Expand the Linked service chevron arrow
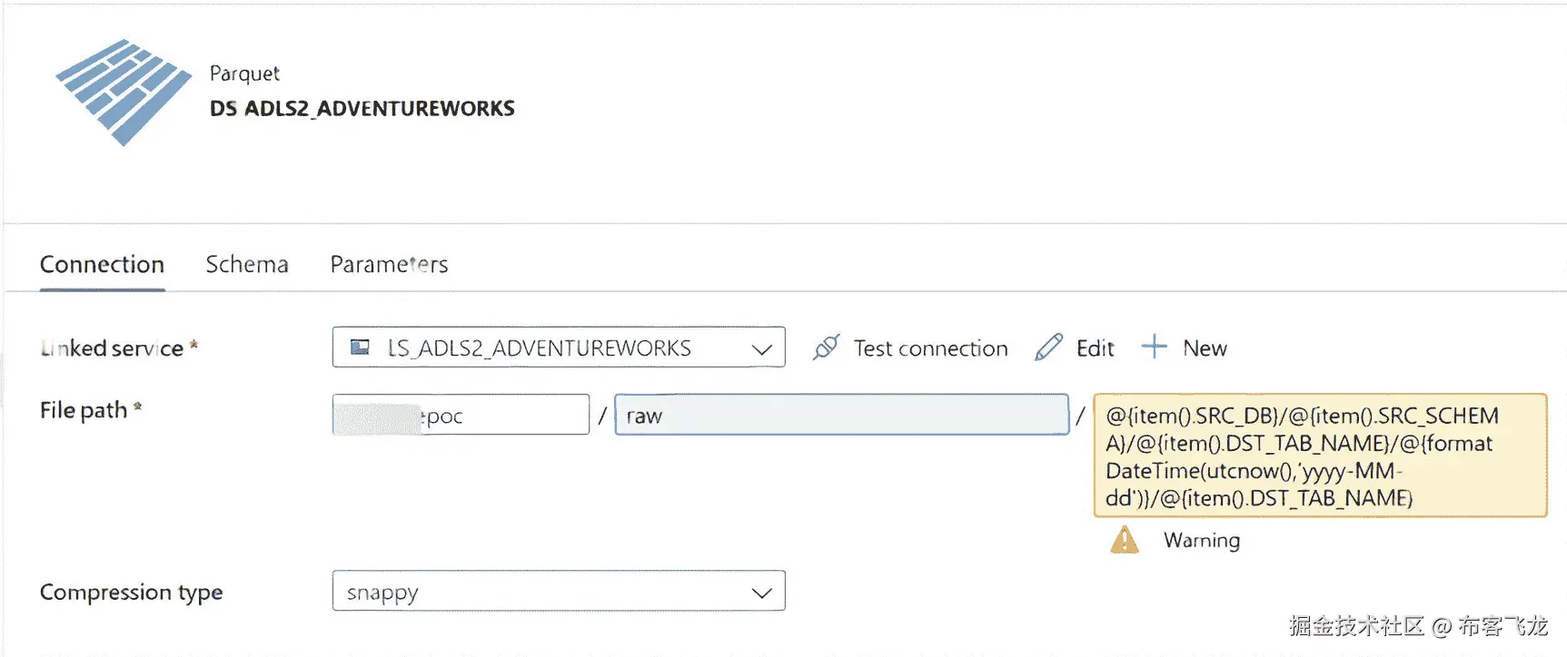The image size is (1567, 657). (761, 348)
